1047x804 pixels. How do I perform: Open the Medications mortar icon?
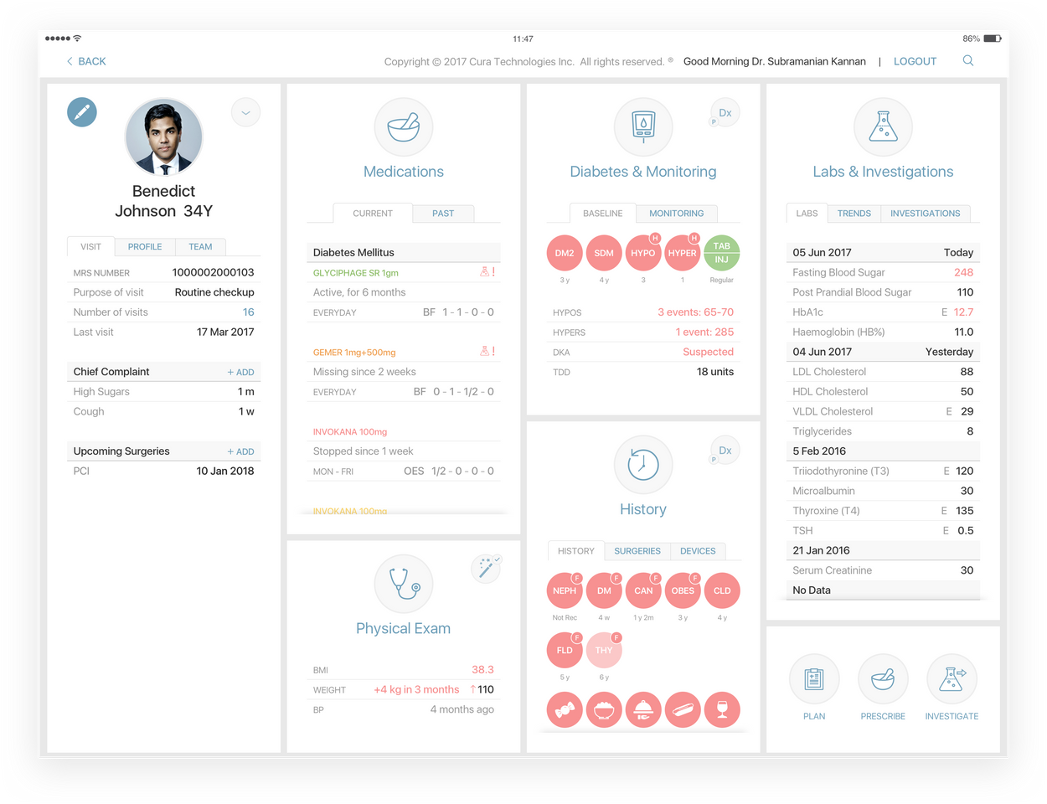tap(403, 127)
